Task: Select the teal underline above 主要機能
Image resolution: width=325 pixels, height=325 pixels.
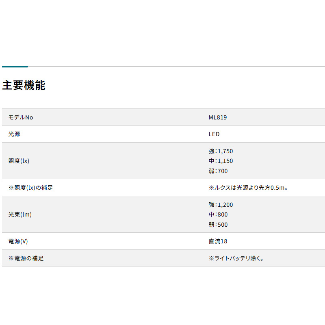Action: [x=15, y=67]
